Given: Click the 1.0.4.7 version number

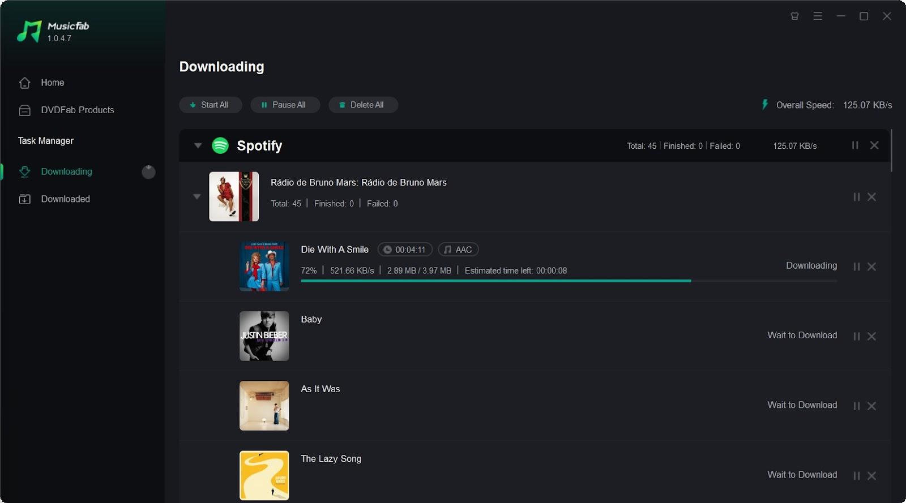Looking at the screenshot, I should point(59,38).
